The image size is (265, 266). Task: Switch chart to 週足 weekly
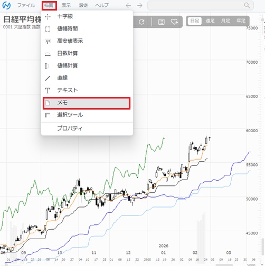point(210,21)
